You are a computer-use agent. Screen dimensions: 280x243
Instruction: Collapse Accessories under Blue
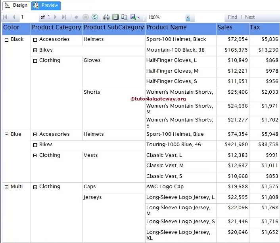click(x=35, y=135)
